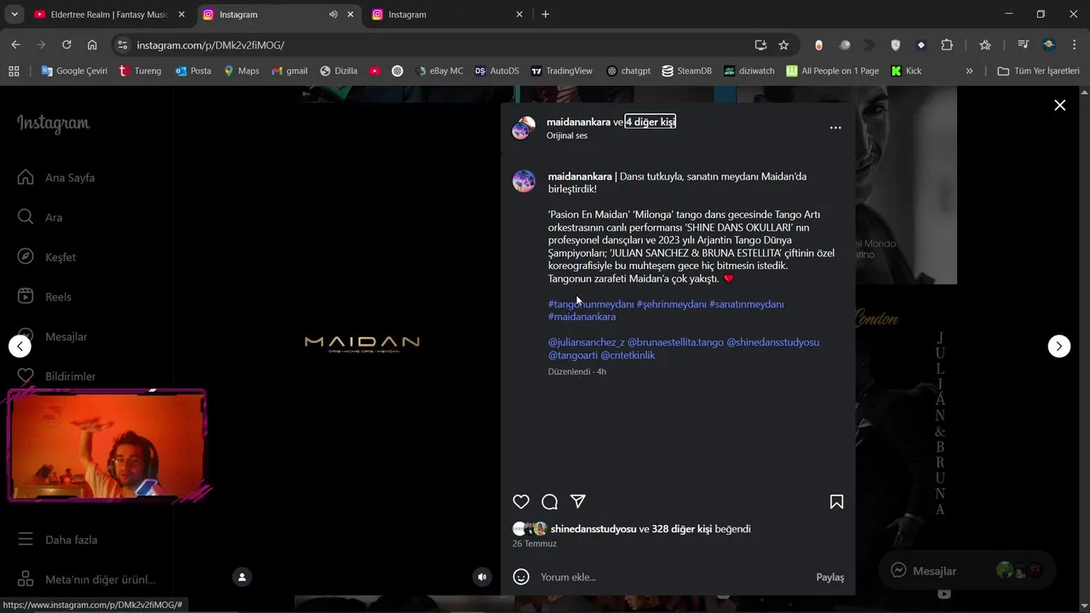View the 4 diğer kişi collaborators
This screenshot has height=613, width=1090.
pos(651,122)
